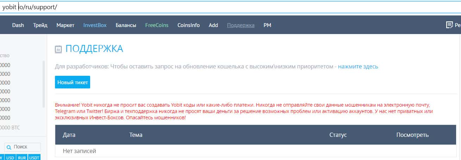Viewport: 461px width, 160px height.
Task: Create a new ticket with Новый тикет
Action: 73,82
